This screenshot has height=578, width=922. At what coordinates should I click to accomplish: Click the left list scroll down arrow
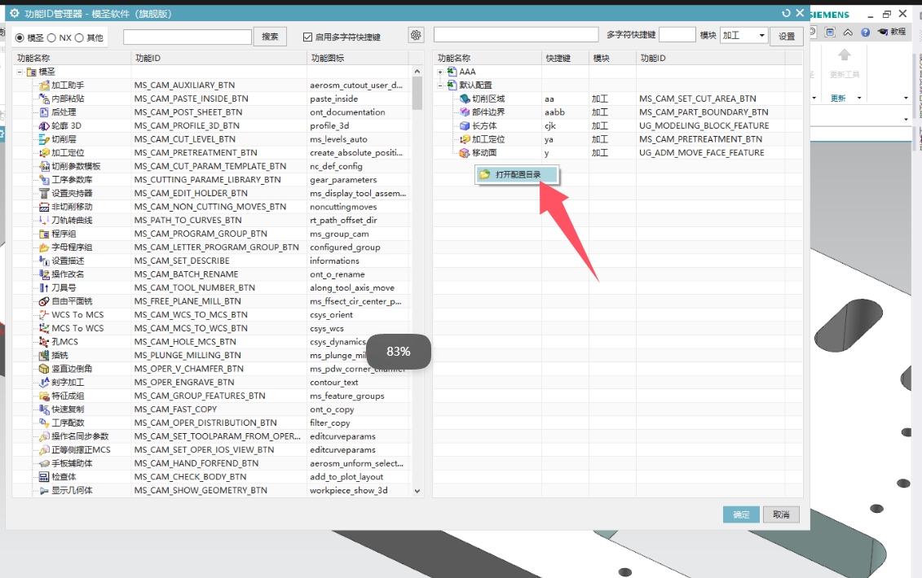pyautogui.click(x=417, y=491)
